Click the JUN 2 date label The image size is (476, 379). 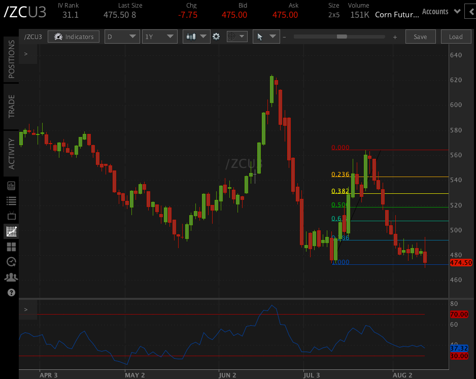click(227, 375)
